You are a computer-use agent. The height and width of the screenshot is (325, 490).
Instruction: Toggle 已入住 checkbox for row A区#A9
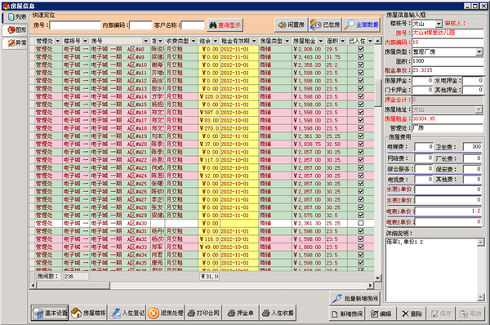[361, 57]
